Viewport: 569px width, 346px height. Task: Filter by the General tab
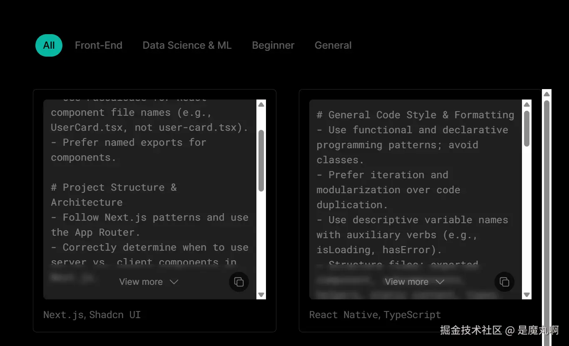pyautogui.click(x=333, y=45)
